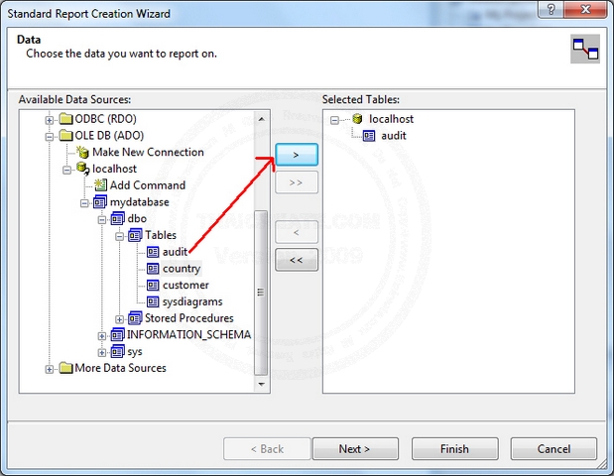Click the localhost database icon in Selected Tables
Screen dimensions: 614x476
tap(357, 119)
